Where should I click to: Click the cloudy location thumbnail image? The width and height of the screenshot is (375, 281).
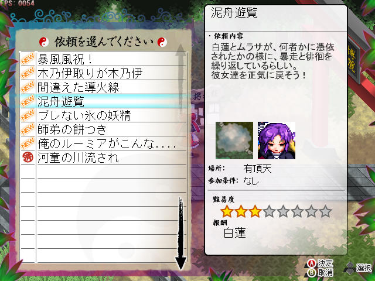[x=234, y=140]
